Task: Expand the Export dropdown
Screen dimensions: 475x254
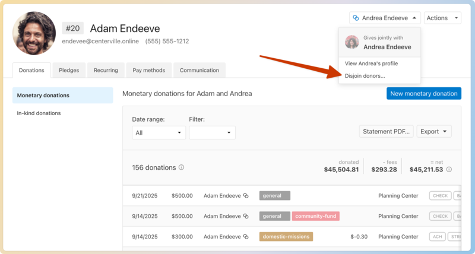Action: (434, 131)
